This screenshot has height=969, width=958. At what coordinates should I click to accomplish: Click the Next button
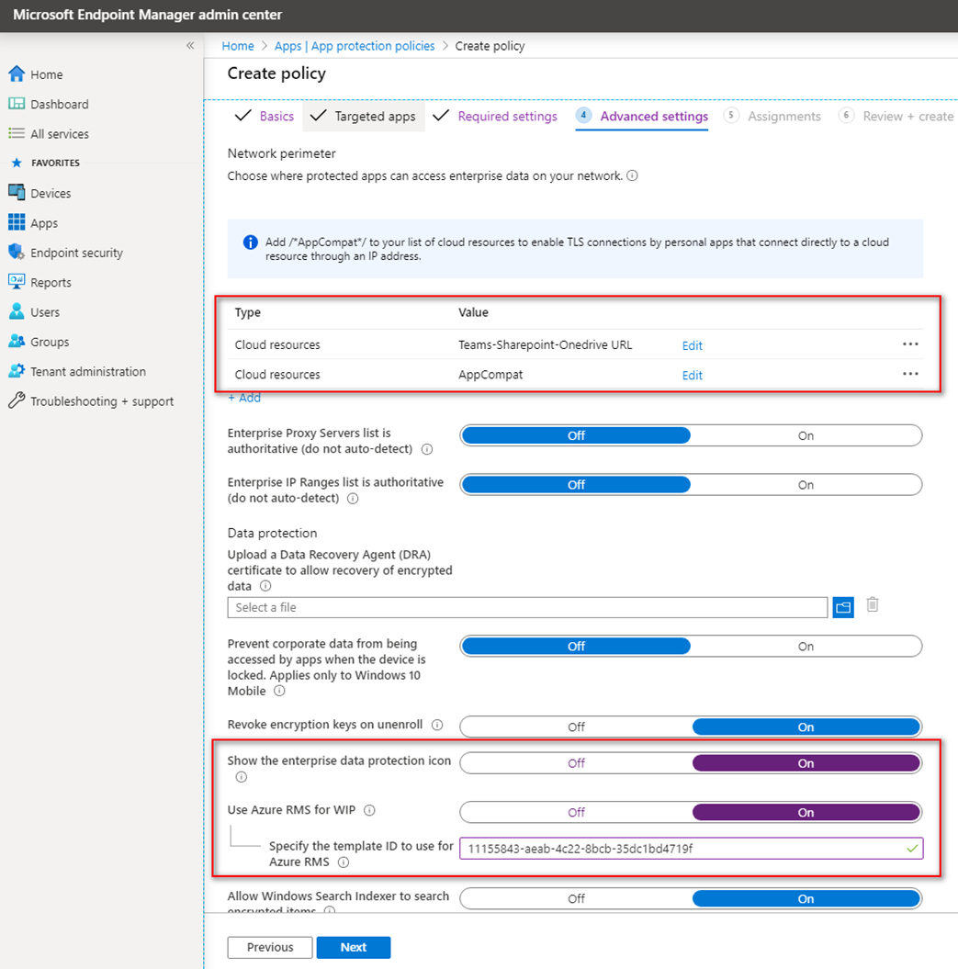tap(354, 947)
